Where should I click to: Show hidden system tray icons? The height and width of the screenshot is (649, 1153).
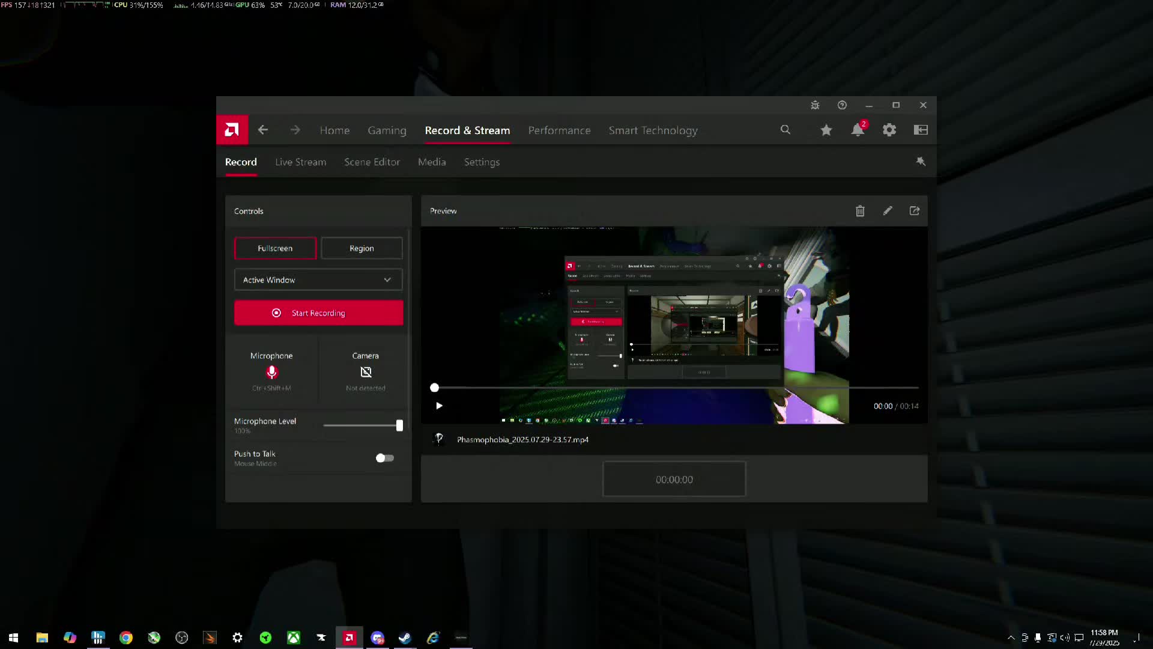pos(1011,638)
